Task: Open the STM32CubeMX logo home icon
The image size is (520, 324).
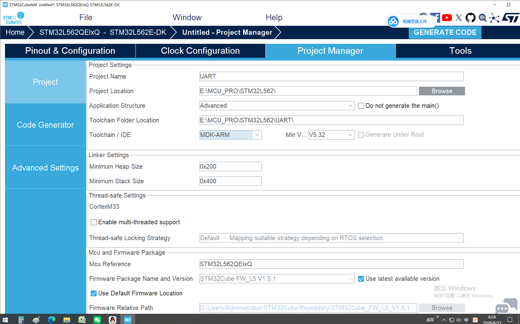Action: (13, 18)
